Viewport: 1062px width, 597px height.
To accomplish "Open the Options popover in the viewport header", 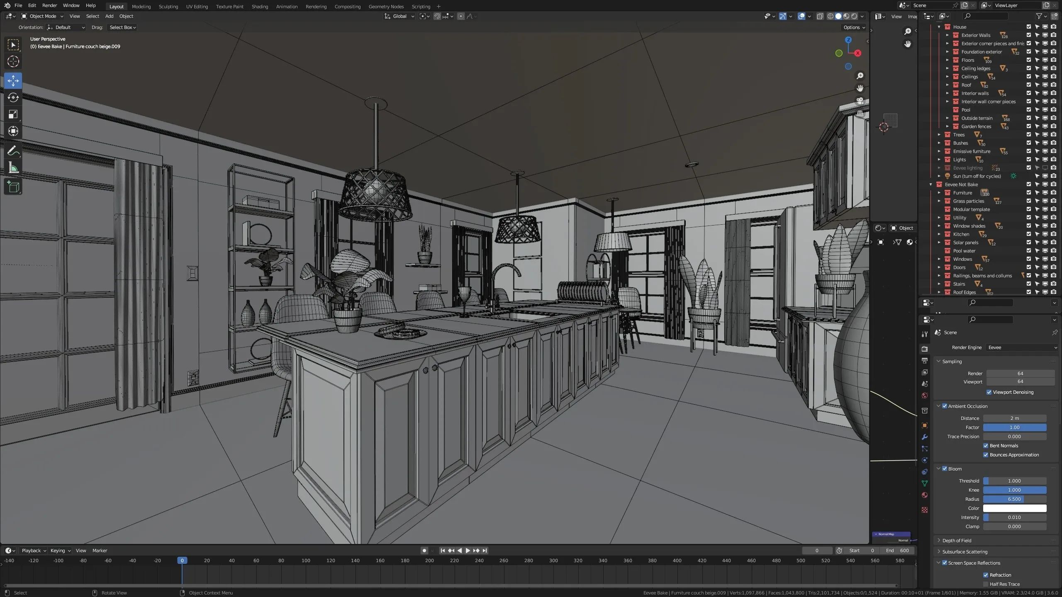I will click(853, 27).
